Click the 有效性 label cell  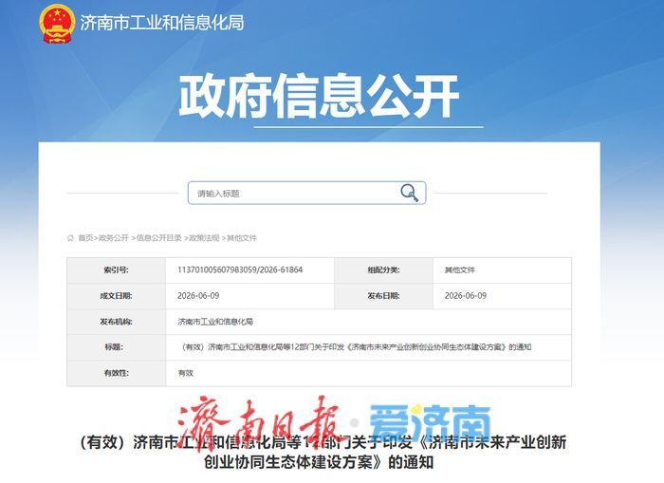[x=117, y=373]
